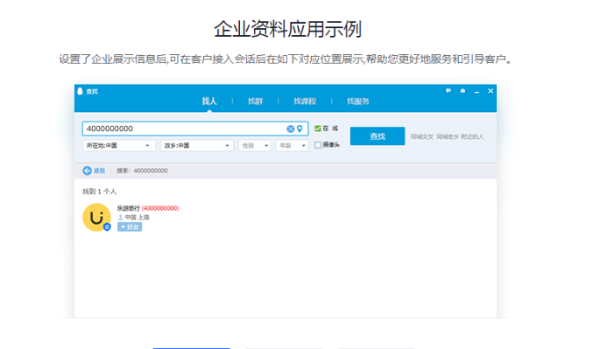The width and height of the screenshot is (593, 349).
Task: Open the 性别 dropdown
Action: coord(255,145)
